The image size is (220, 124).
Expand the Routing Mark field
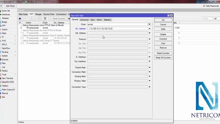[150, 76]
